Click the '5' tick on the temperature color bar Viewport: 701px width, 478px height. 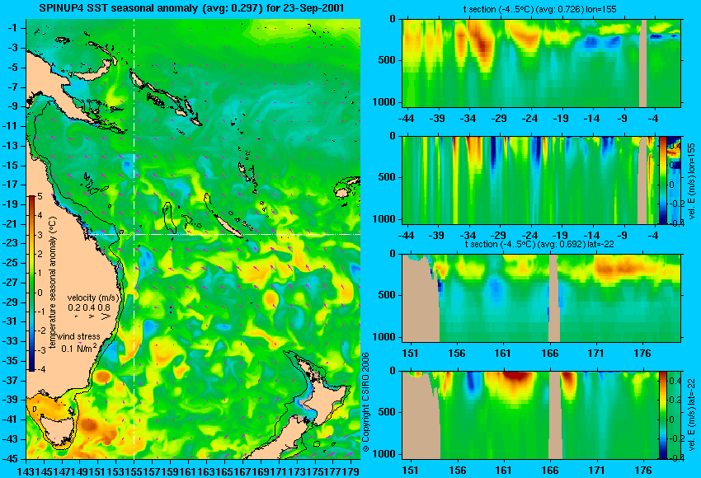[40, 196]
